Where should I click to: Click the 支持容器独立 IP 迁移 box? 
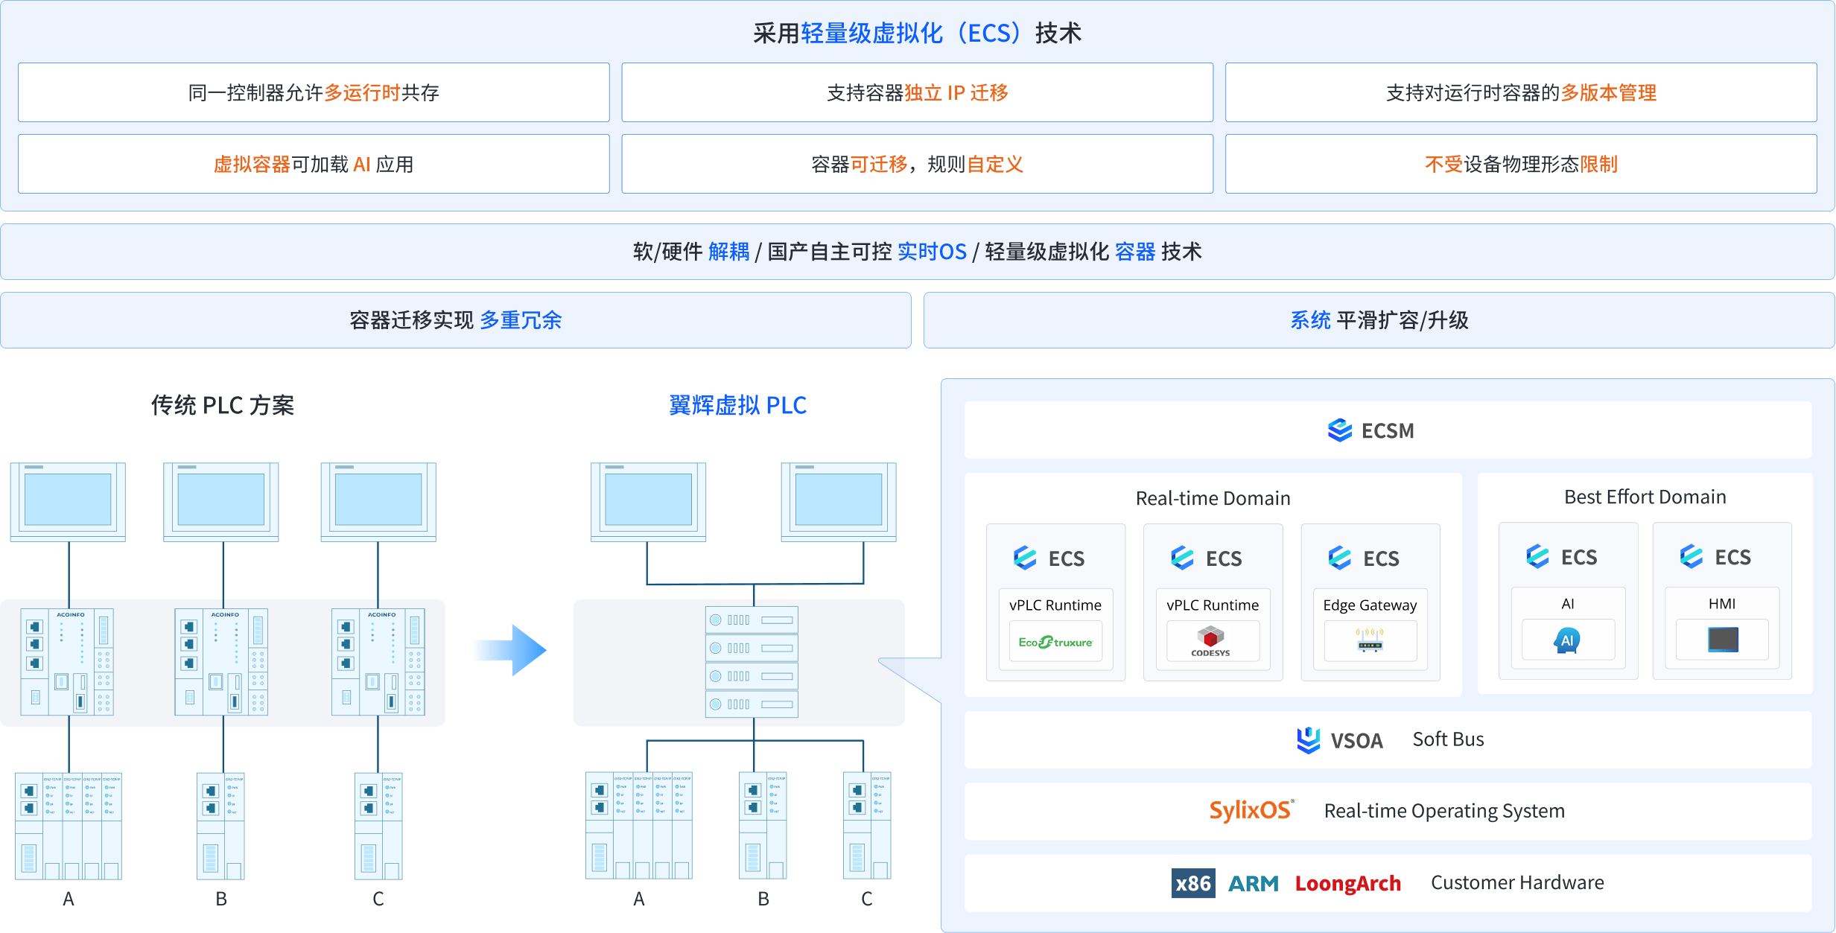pos(918,92)
